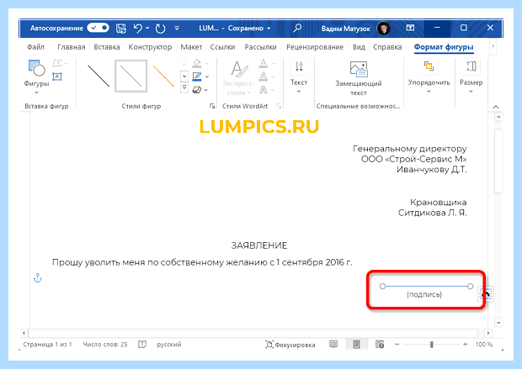Enable Фокусировка mode
This screenshot has height=369, width=522.
[290, 345]
